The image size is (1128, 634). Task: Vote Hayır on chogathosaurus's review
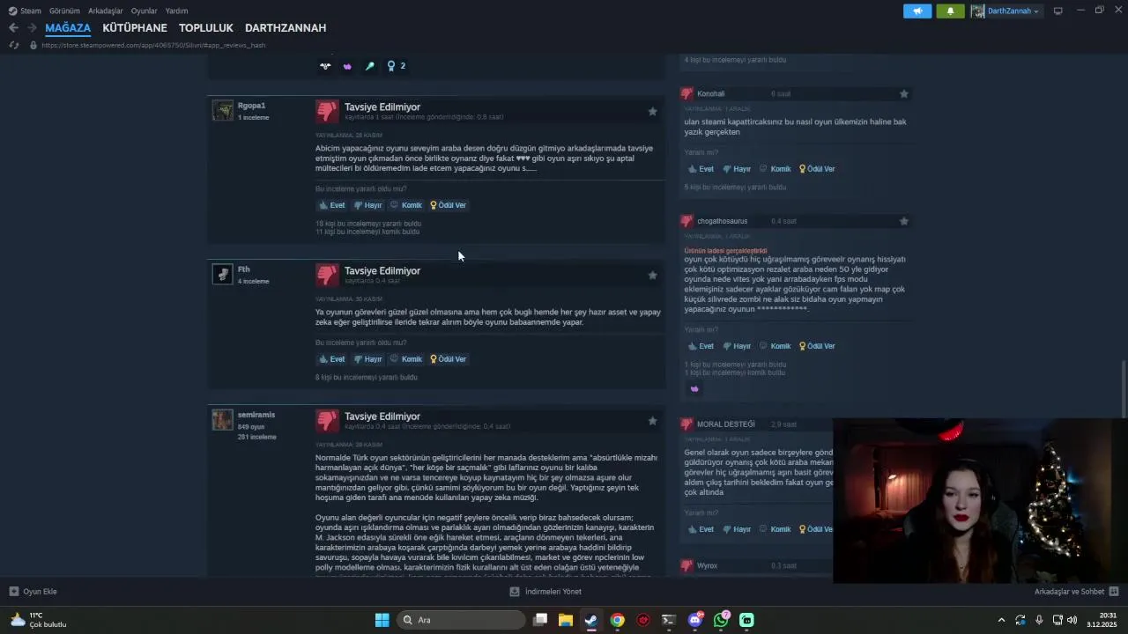738,346
